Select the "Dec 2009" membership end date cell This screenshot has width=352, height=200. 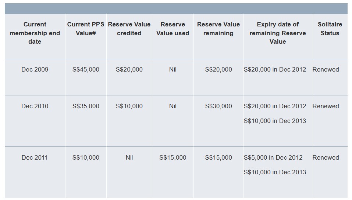(x=35, y=69)
